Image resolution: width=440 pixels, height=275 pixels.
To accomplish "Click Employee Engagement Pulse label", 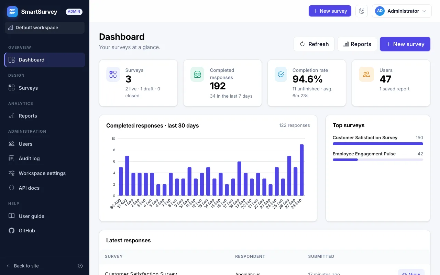I will pos(364,154).
